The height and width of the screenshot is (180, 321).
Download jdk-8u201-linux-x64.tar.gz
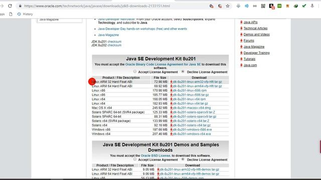191,103
